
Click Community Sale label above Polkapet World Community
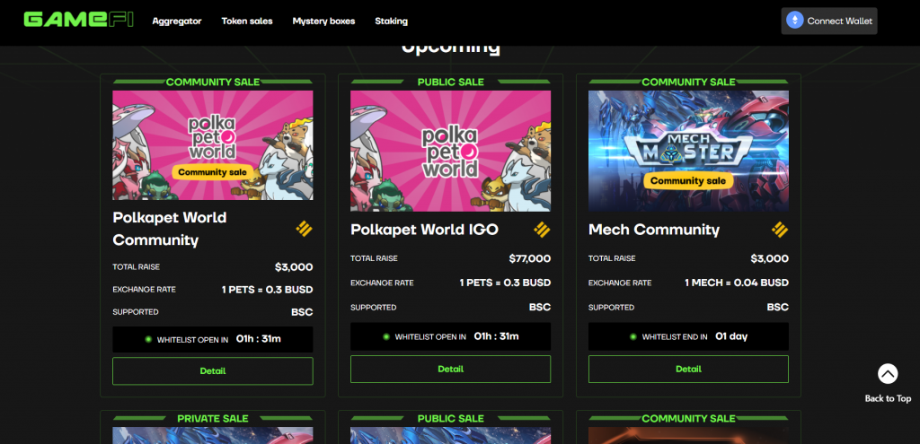212,82
